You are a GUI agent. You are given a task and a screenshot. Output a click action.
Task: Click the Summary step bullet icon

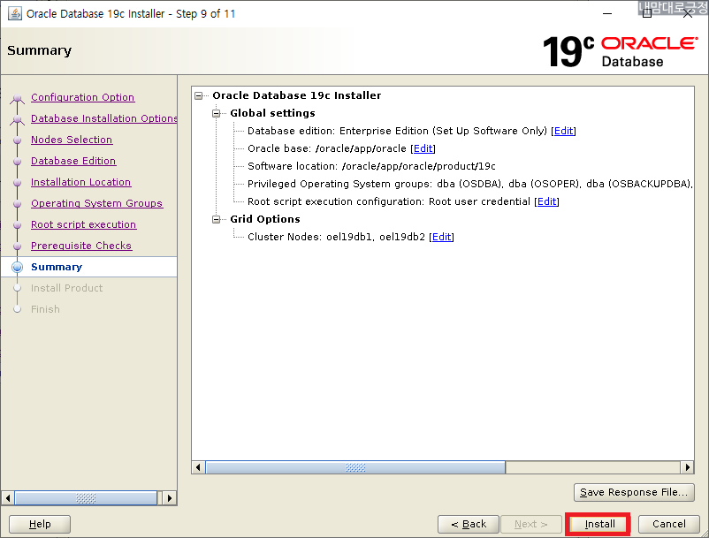[x=17, y=267]
